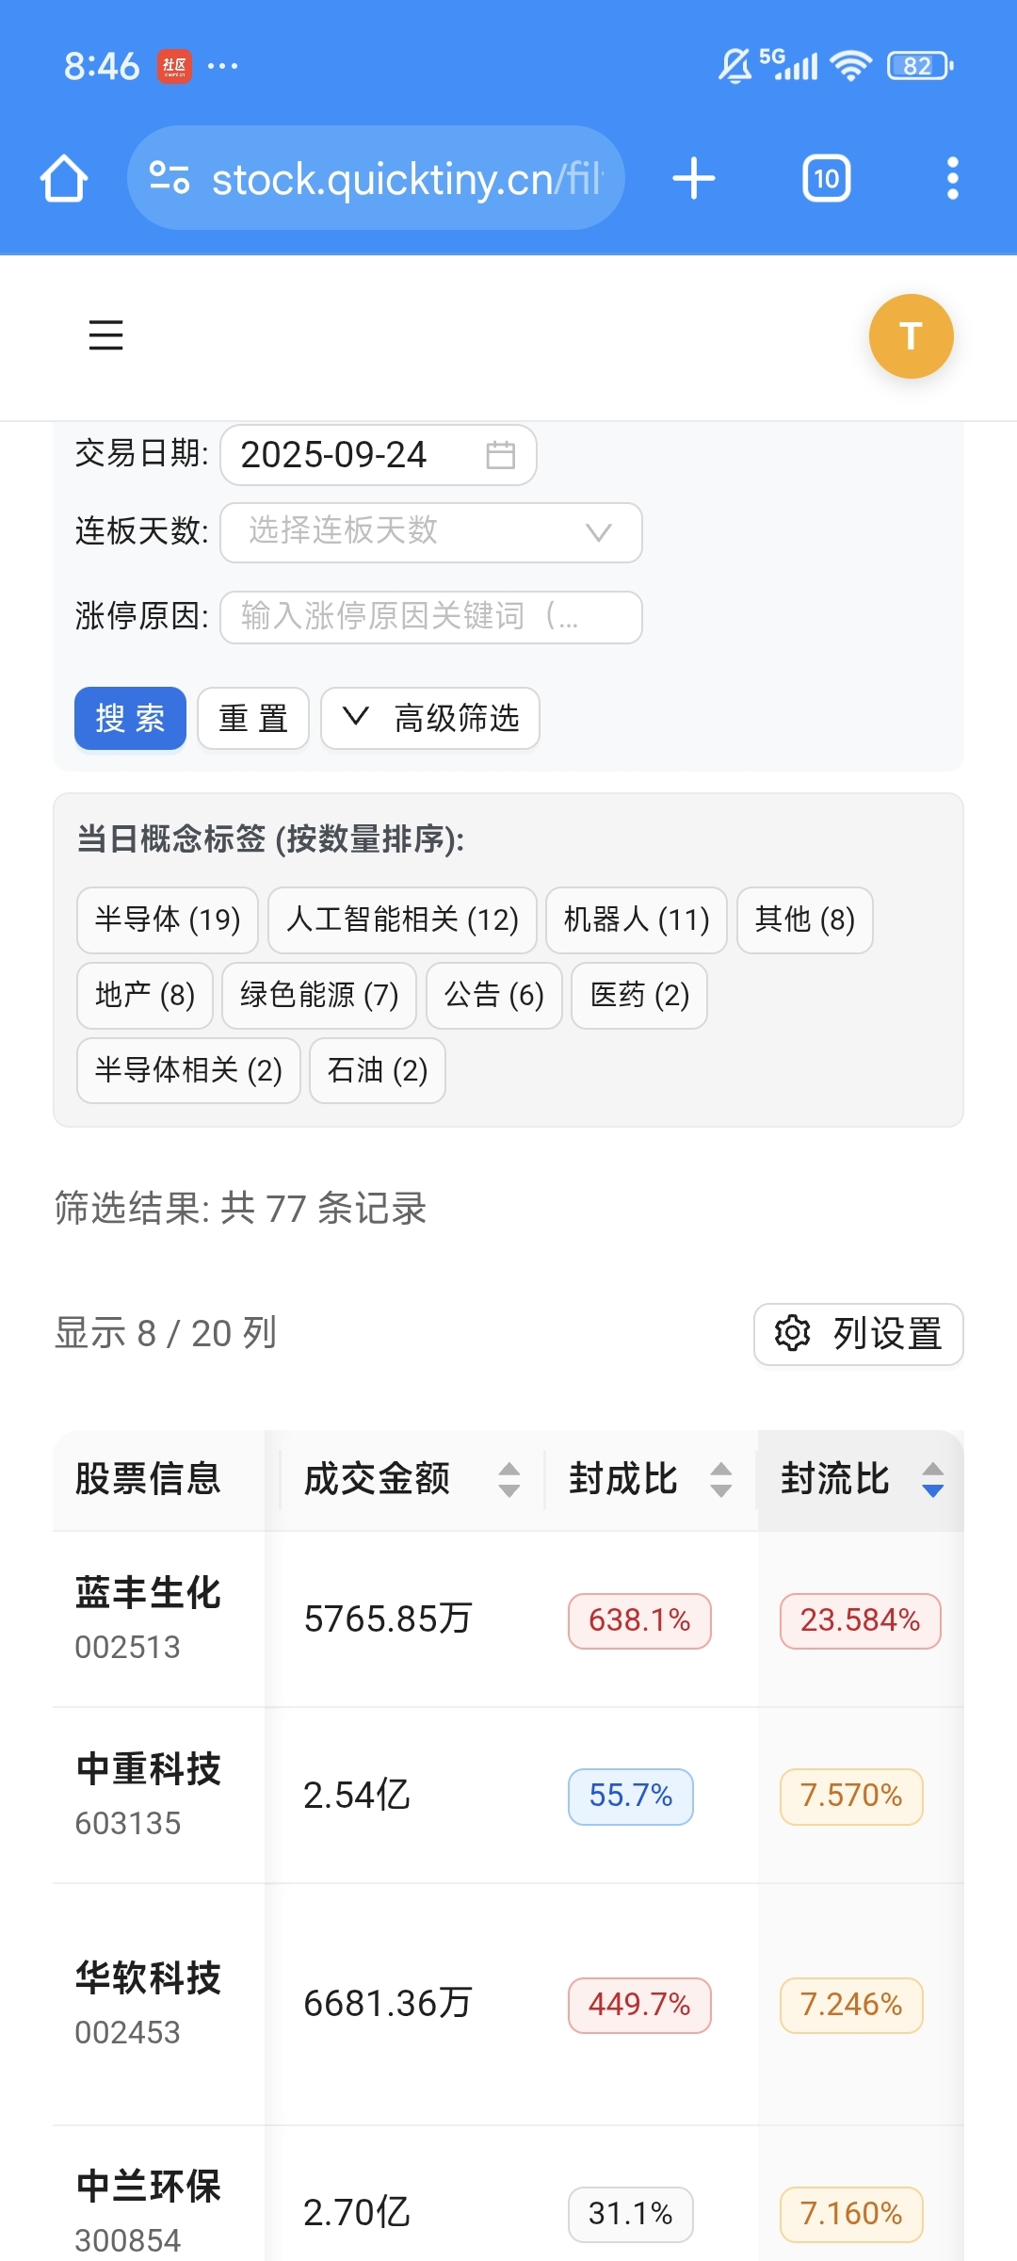Tap the site settings icon in address bar
Screen dimensions: 1017x2261
tap(170, 178)
